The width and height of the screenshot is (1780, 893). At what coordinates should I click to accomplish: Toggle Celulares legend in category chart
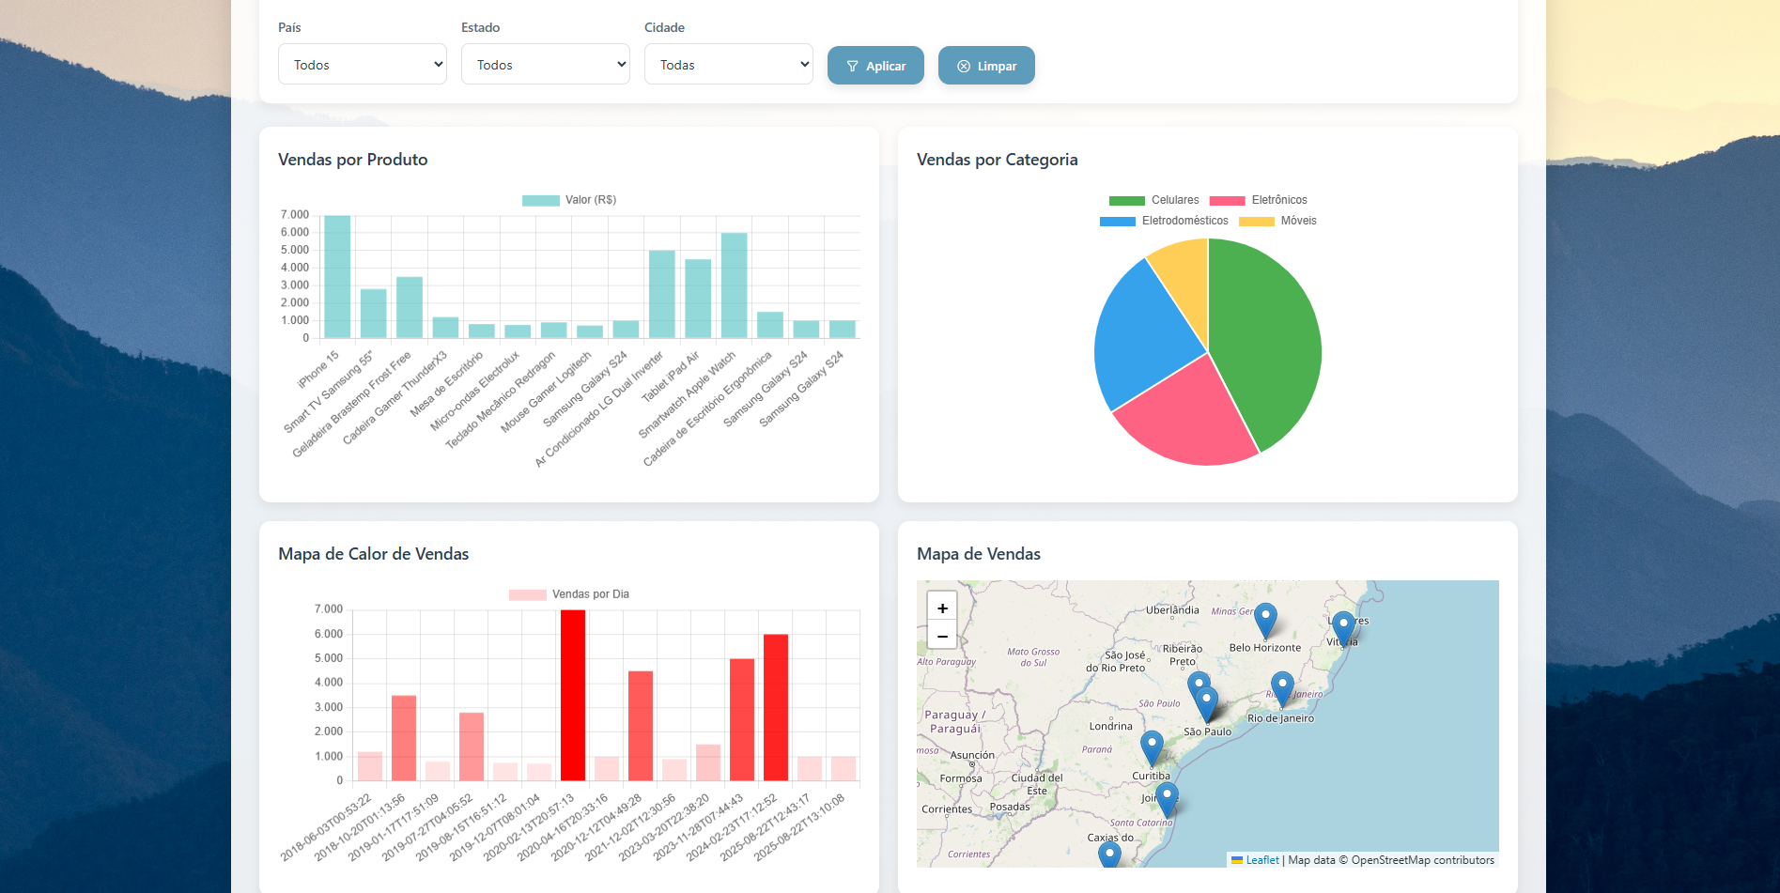(1153, 200)
